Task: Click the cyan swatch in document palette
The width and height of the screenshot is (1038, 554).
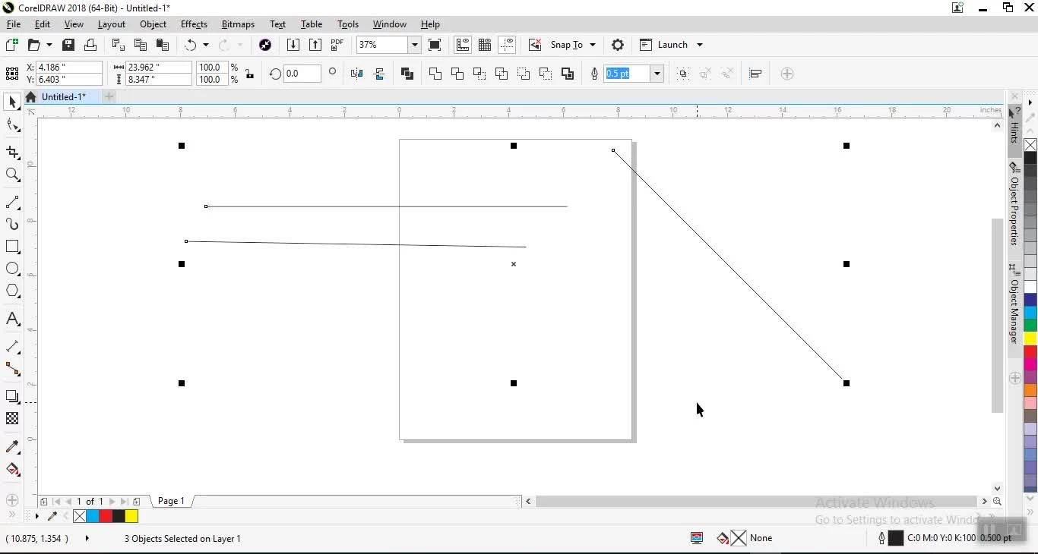Action: tap(93, 516)
